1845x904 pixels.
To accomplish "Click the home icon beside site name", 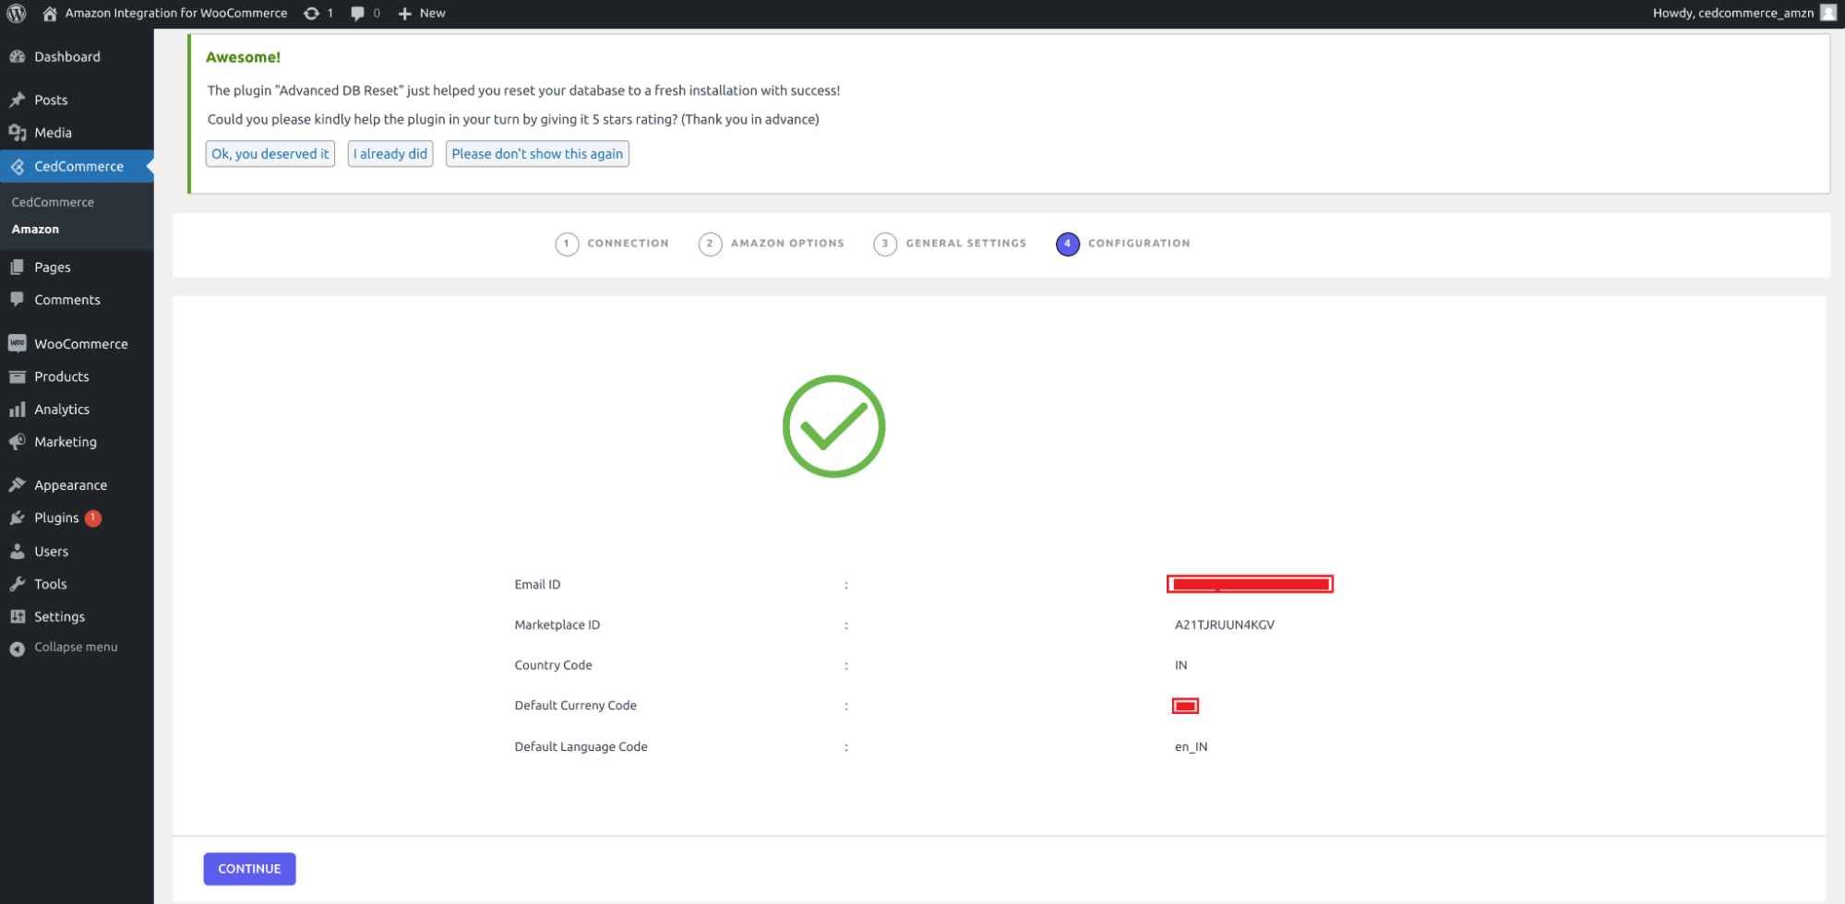I will click(50, 13).
